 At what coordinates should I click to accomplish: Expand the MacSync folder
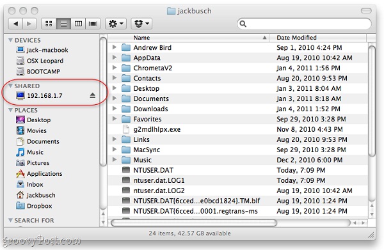[115, 149]
